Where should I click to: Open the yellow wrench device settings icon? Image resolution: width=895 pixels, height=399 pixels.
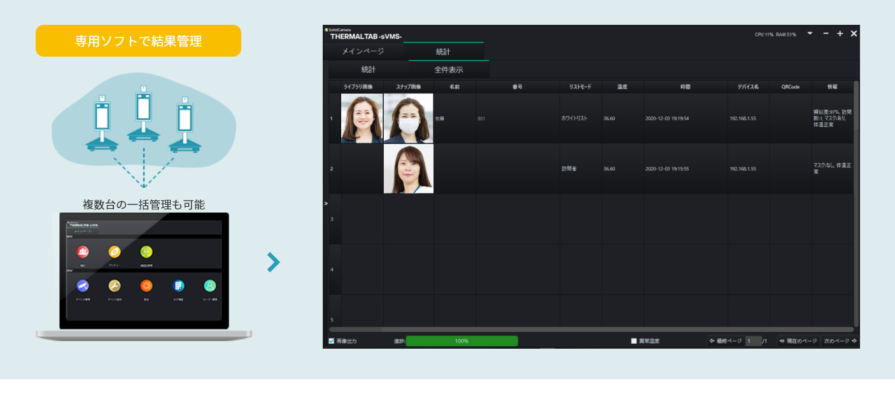coord(115,286)
